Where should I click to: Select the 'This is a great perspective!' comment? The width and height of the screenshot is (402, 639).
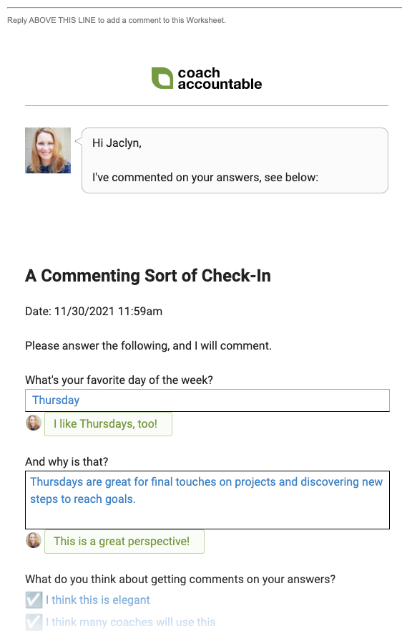pyautogui.click(x=124, y=541)
